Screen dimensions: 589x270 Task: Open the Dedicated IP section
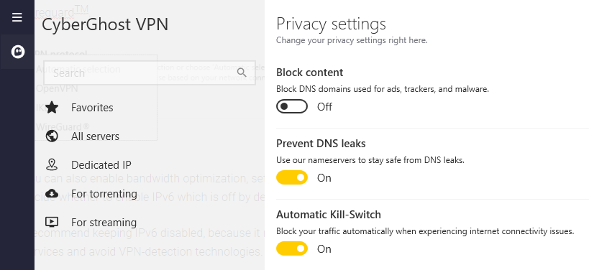(x=101, y=165)
